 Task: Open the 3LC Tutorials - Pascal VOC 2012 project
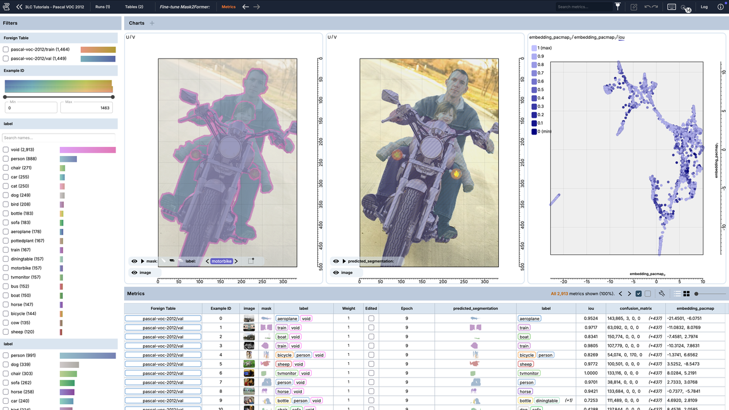click(55, 7)
